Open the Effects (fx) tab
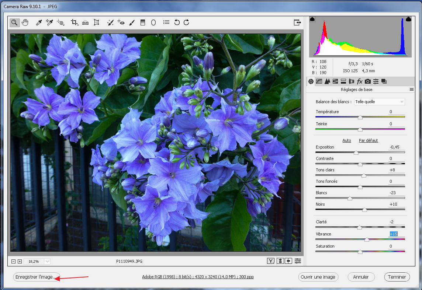The image size is (422, 290). point(360,81)
